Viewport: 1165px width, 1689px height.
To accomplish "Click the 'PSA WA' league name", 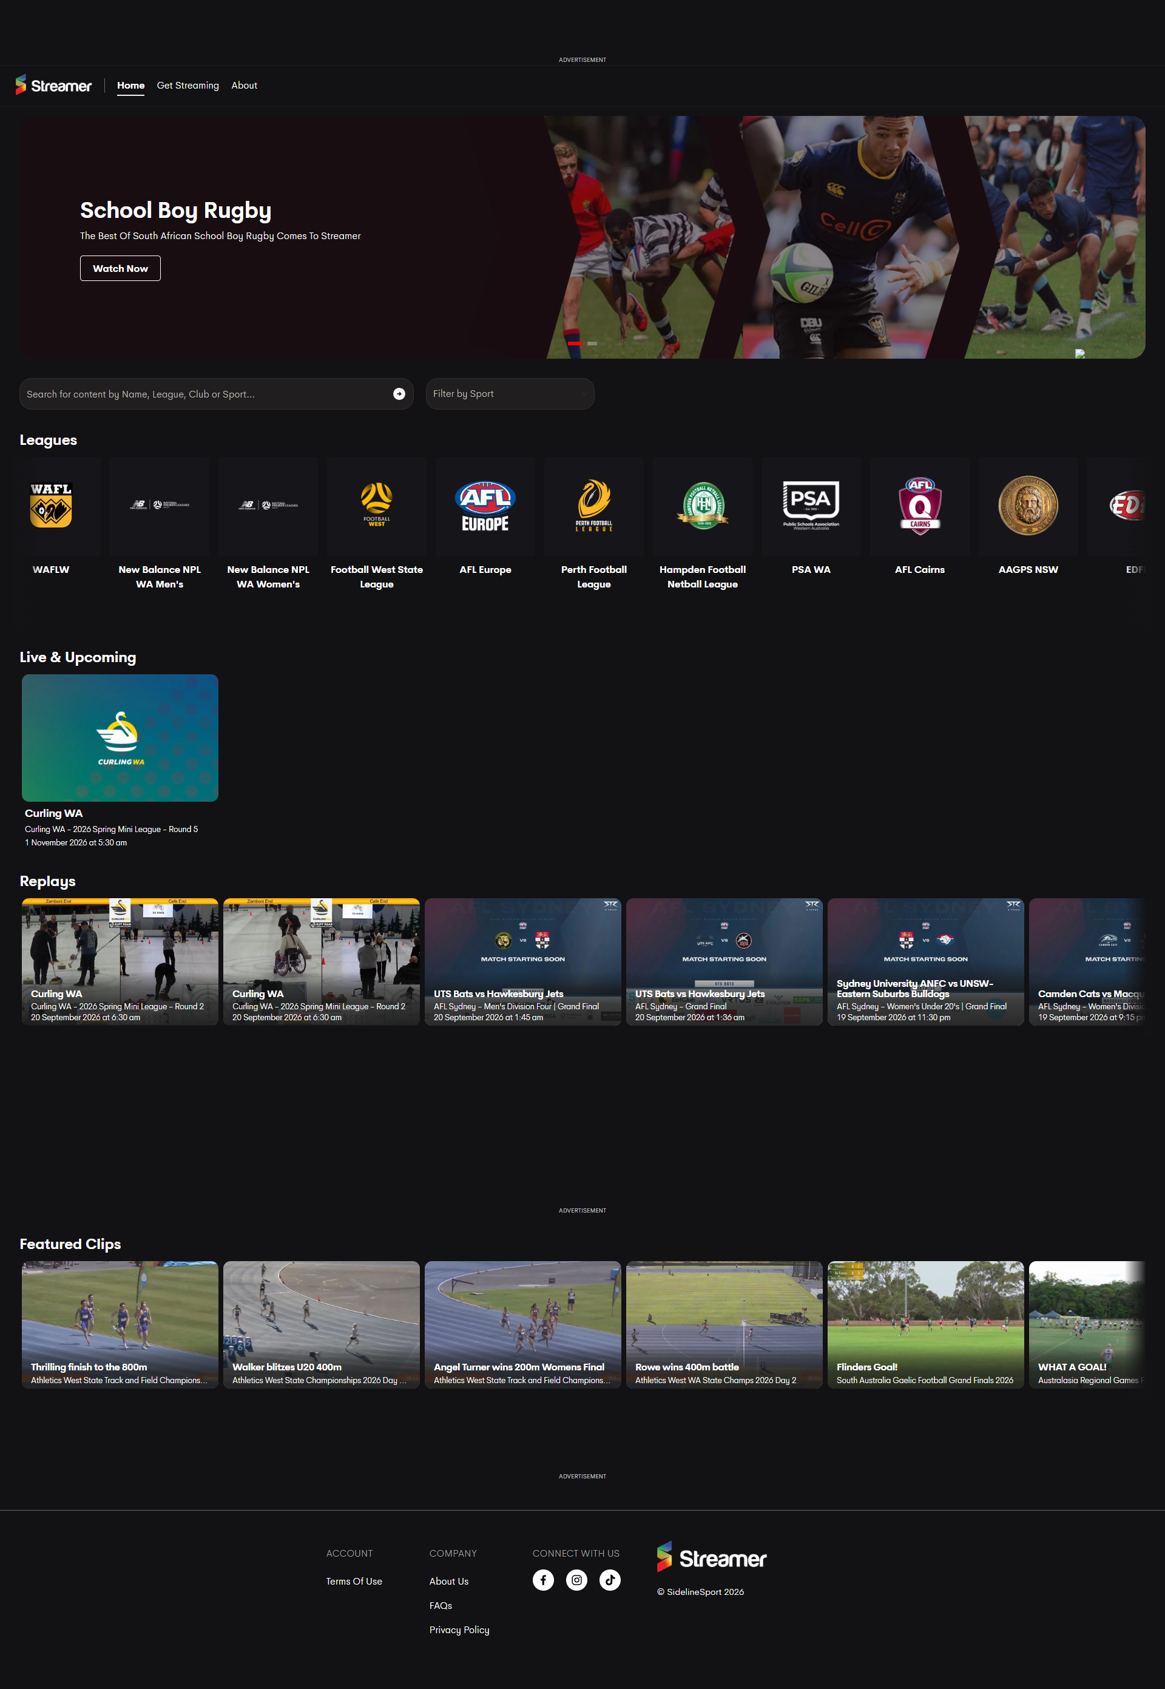I will 811,569.
